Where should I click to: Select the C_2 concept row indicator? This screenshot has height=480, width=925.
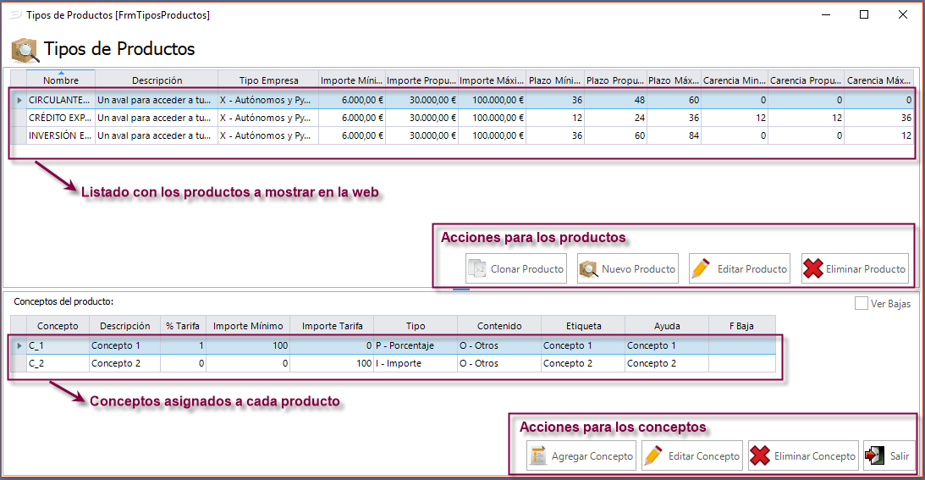(x=18, y=363)
